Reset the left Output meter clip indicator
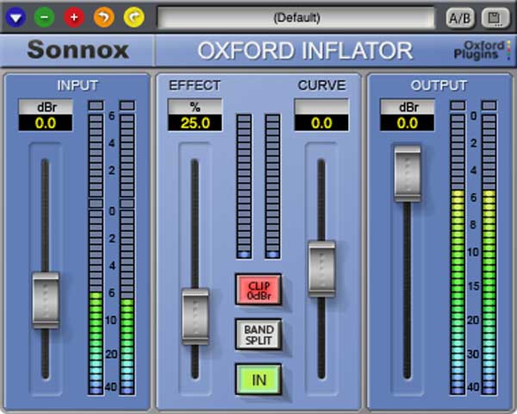This screenshot has width=517, height=414. tap(458, 105)
